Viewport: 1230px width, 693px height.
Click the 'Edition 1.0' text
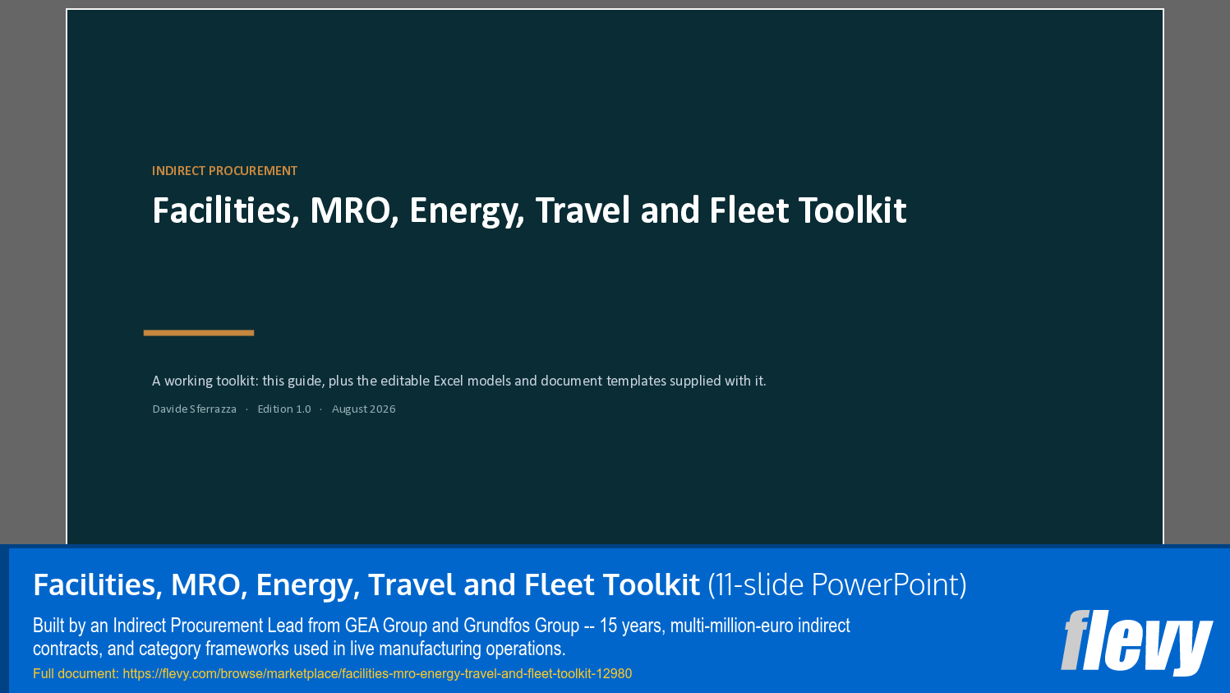pyautogui.click(x=284, y=409)
